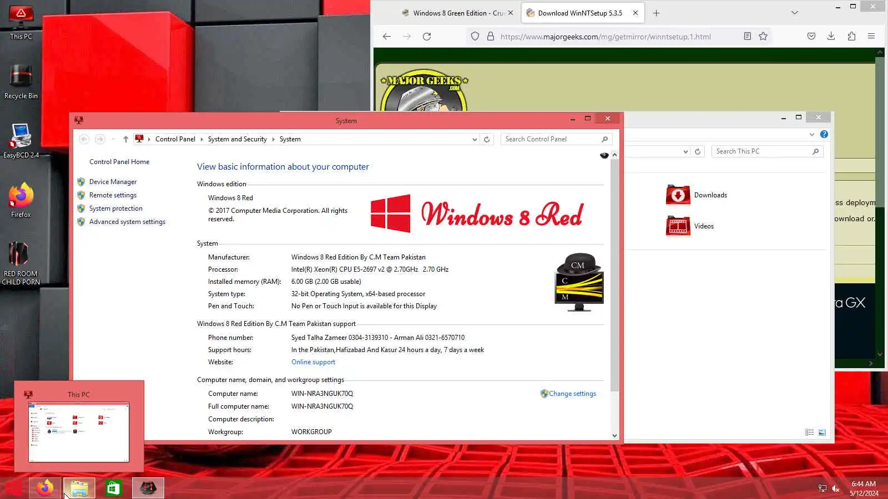List all Firefox tabs dropdown
The height and width of the screenshot is (499, 888).
(795, 13)
